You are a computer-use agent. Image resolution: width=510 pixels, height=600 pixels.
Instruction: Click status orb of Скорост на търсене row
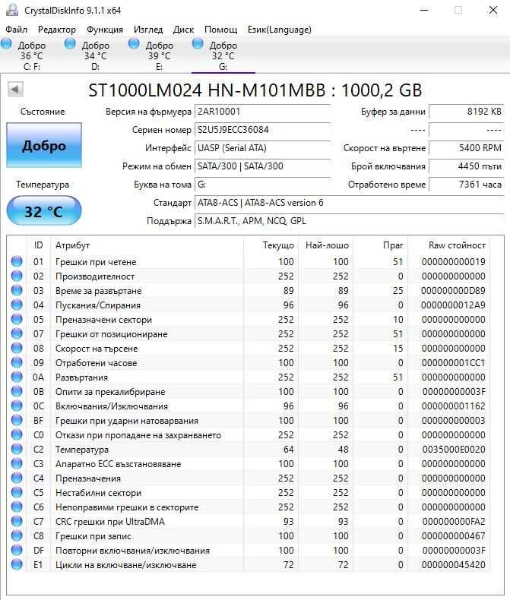(17, 348)
